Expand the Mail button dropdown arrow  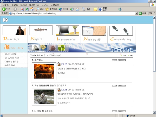80,9
